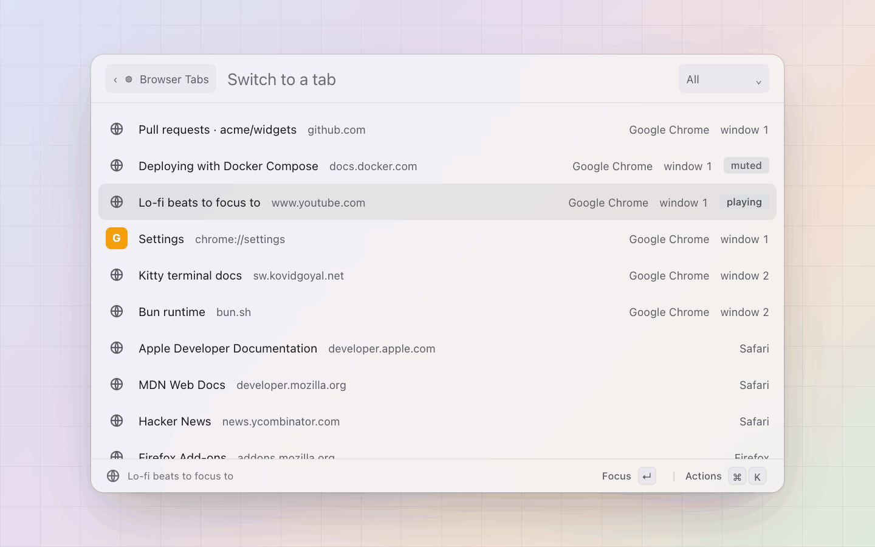The height and width of the screenshot is (547, 875).
Task: Select Kitty terminal docs tab
Action: coord(437,275)
